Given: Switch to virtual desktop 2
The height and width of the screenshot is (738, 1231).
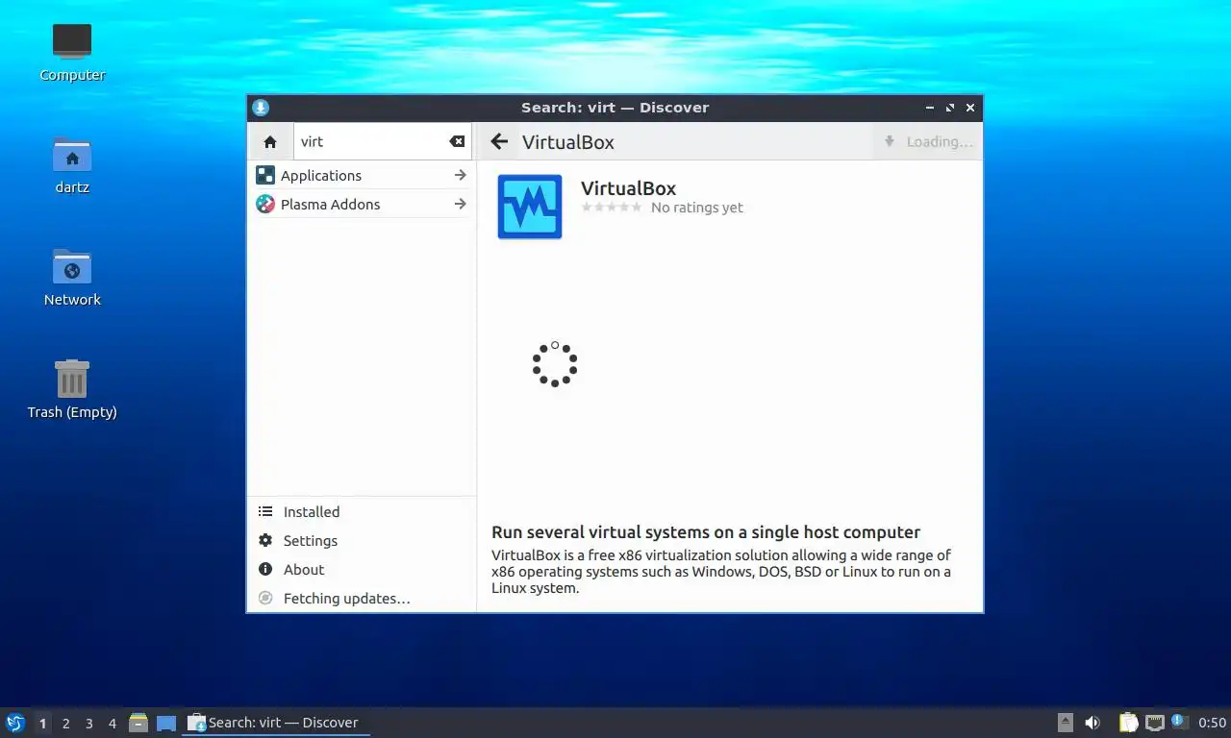Looking at the screenshot, I should (66, 724).
